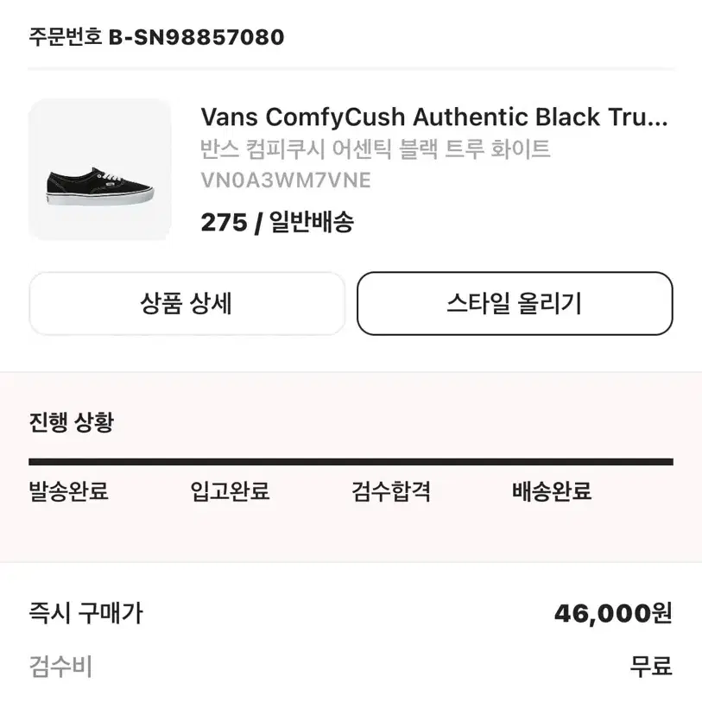Image resolution: width=702 pixels, height=702 pixels.
Task: Tap the truncated title ellipsis
Action: [x=657, y=122]
